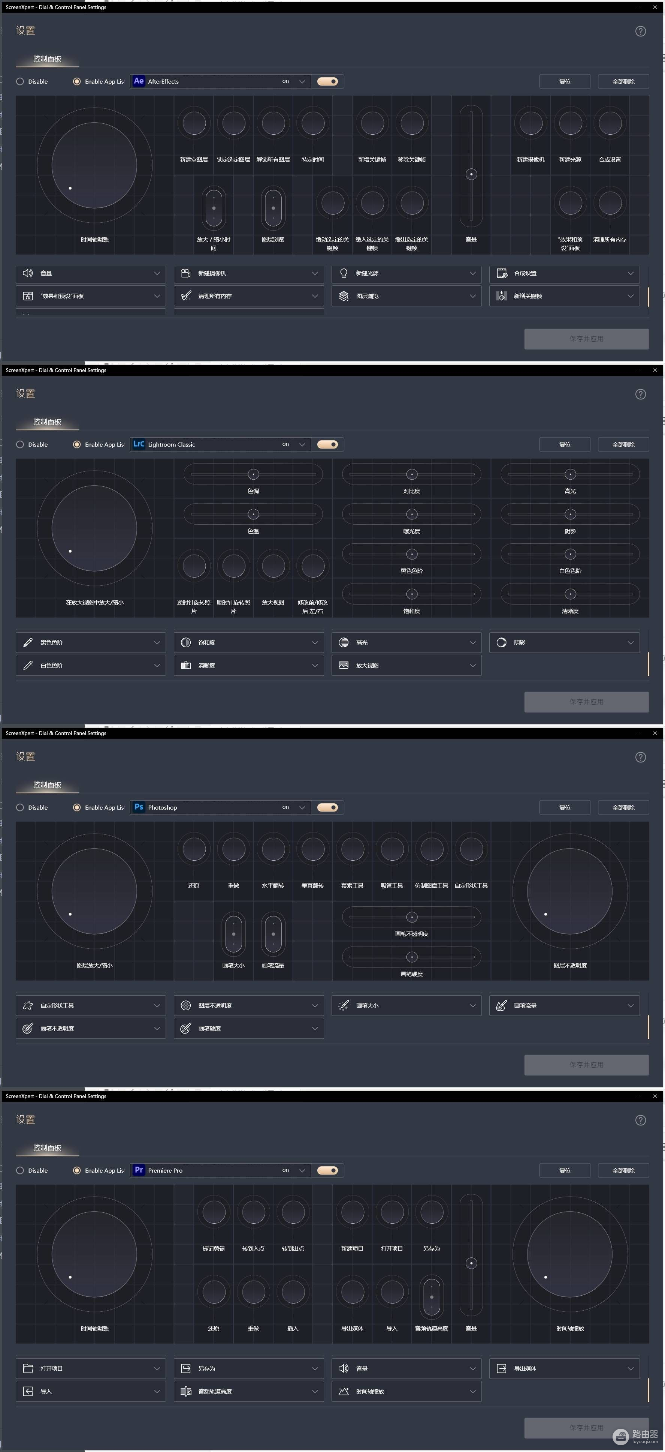Click the LrC app icon in Lightroom selector

click(139, 444)
